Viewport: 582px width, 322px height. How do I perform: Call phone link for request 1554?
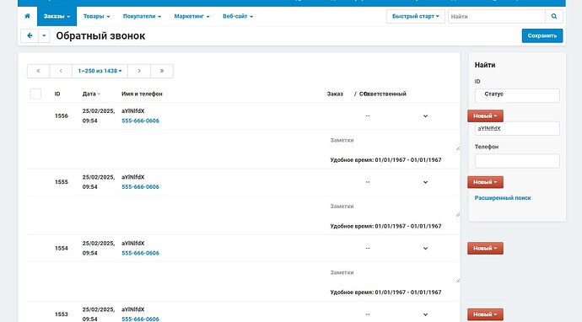(x=140, y=253)
